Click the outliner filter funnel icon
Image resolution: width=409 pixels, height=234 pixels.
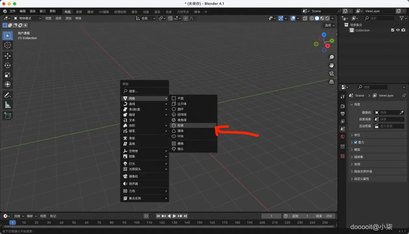point(401,19)
